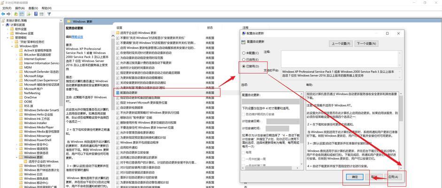Expand the 软件设置 tree node
This screenshot has height=188, width=442.
8,29
